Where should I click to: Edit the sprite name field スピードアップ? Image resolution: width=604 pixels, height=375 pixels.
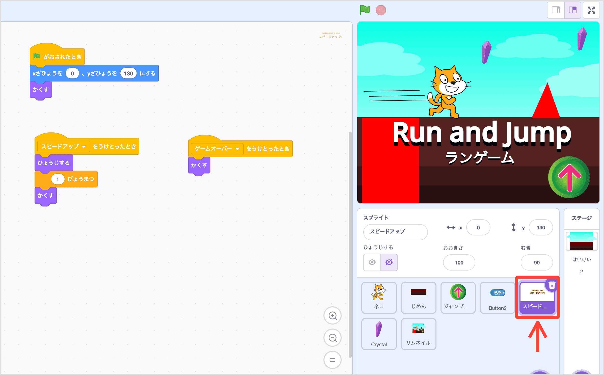pos(395,232)
